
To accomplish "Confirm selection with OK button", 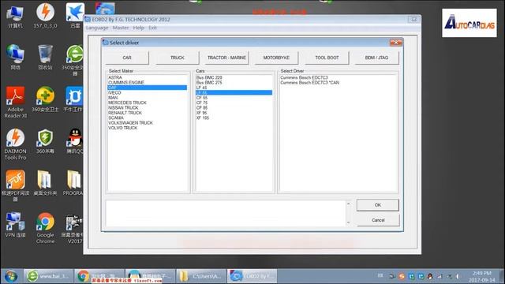I will (378, 205).
